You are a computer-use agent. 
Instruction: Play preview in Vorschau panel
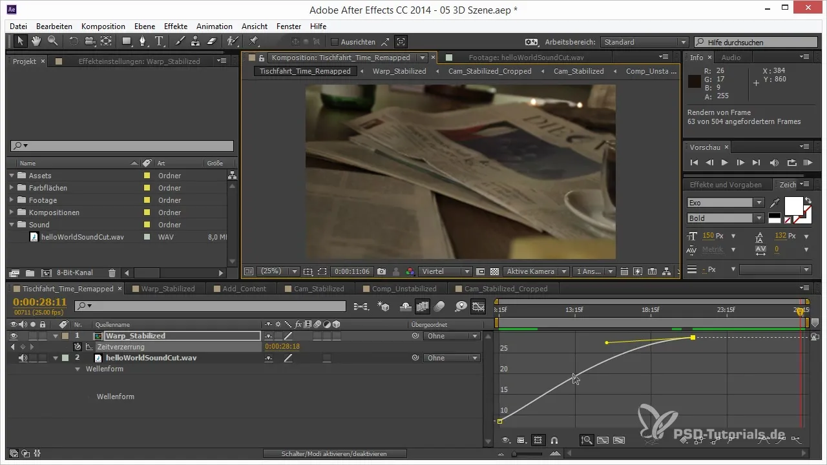pos(725,163)
